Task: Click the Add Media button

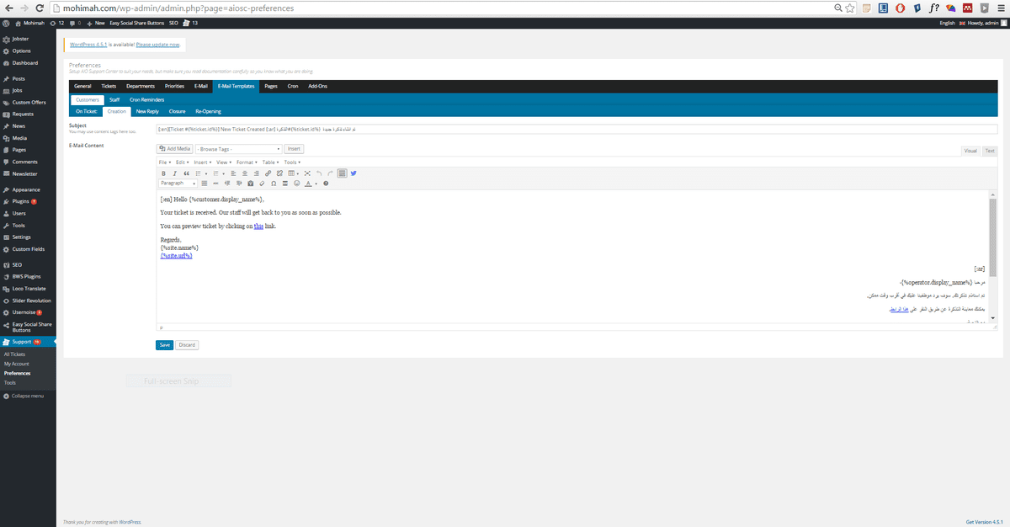Action: (175, 148)
